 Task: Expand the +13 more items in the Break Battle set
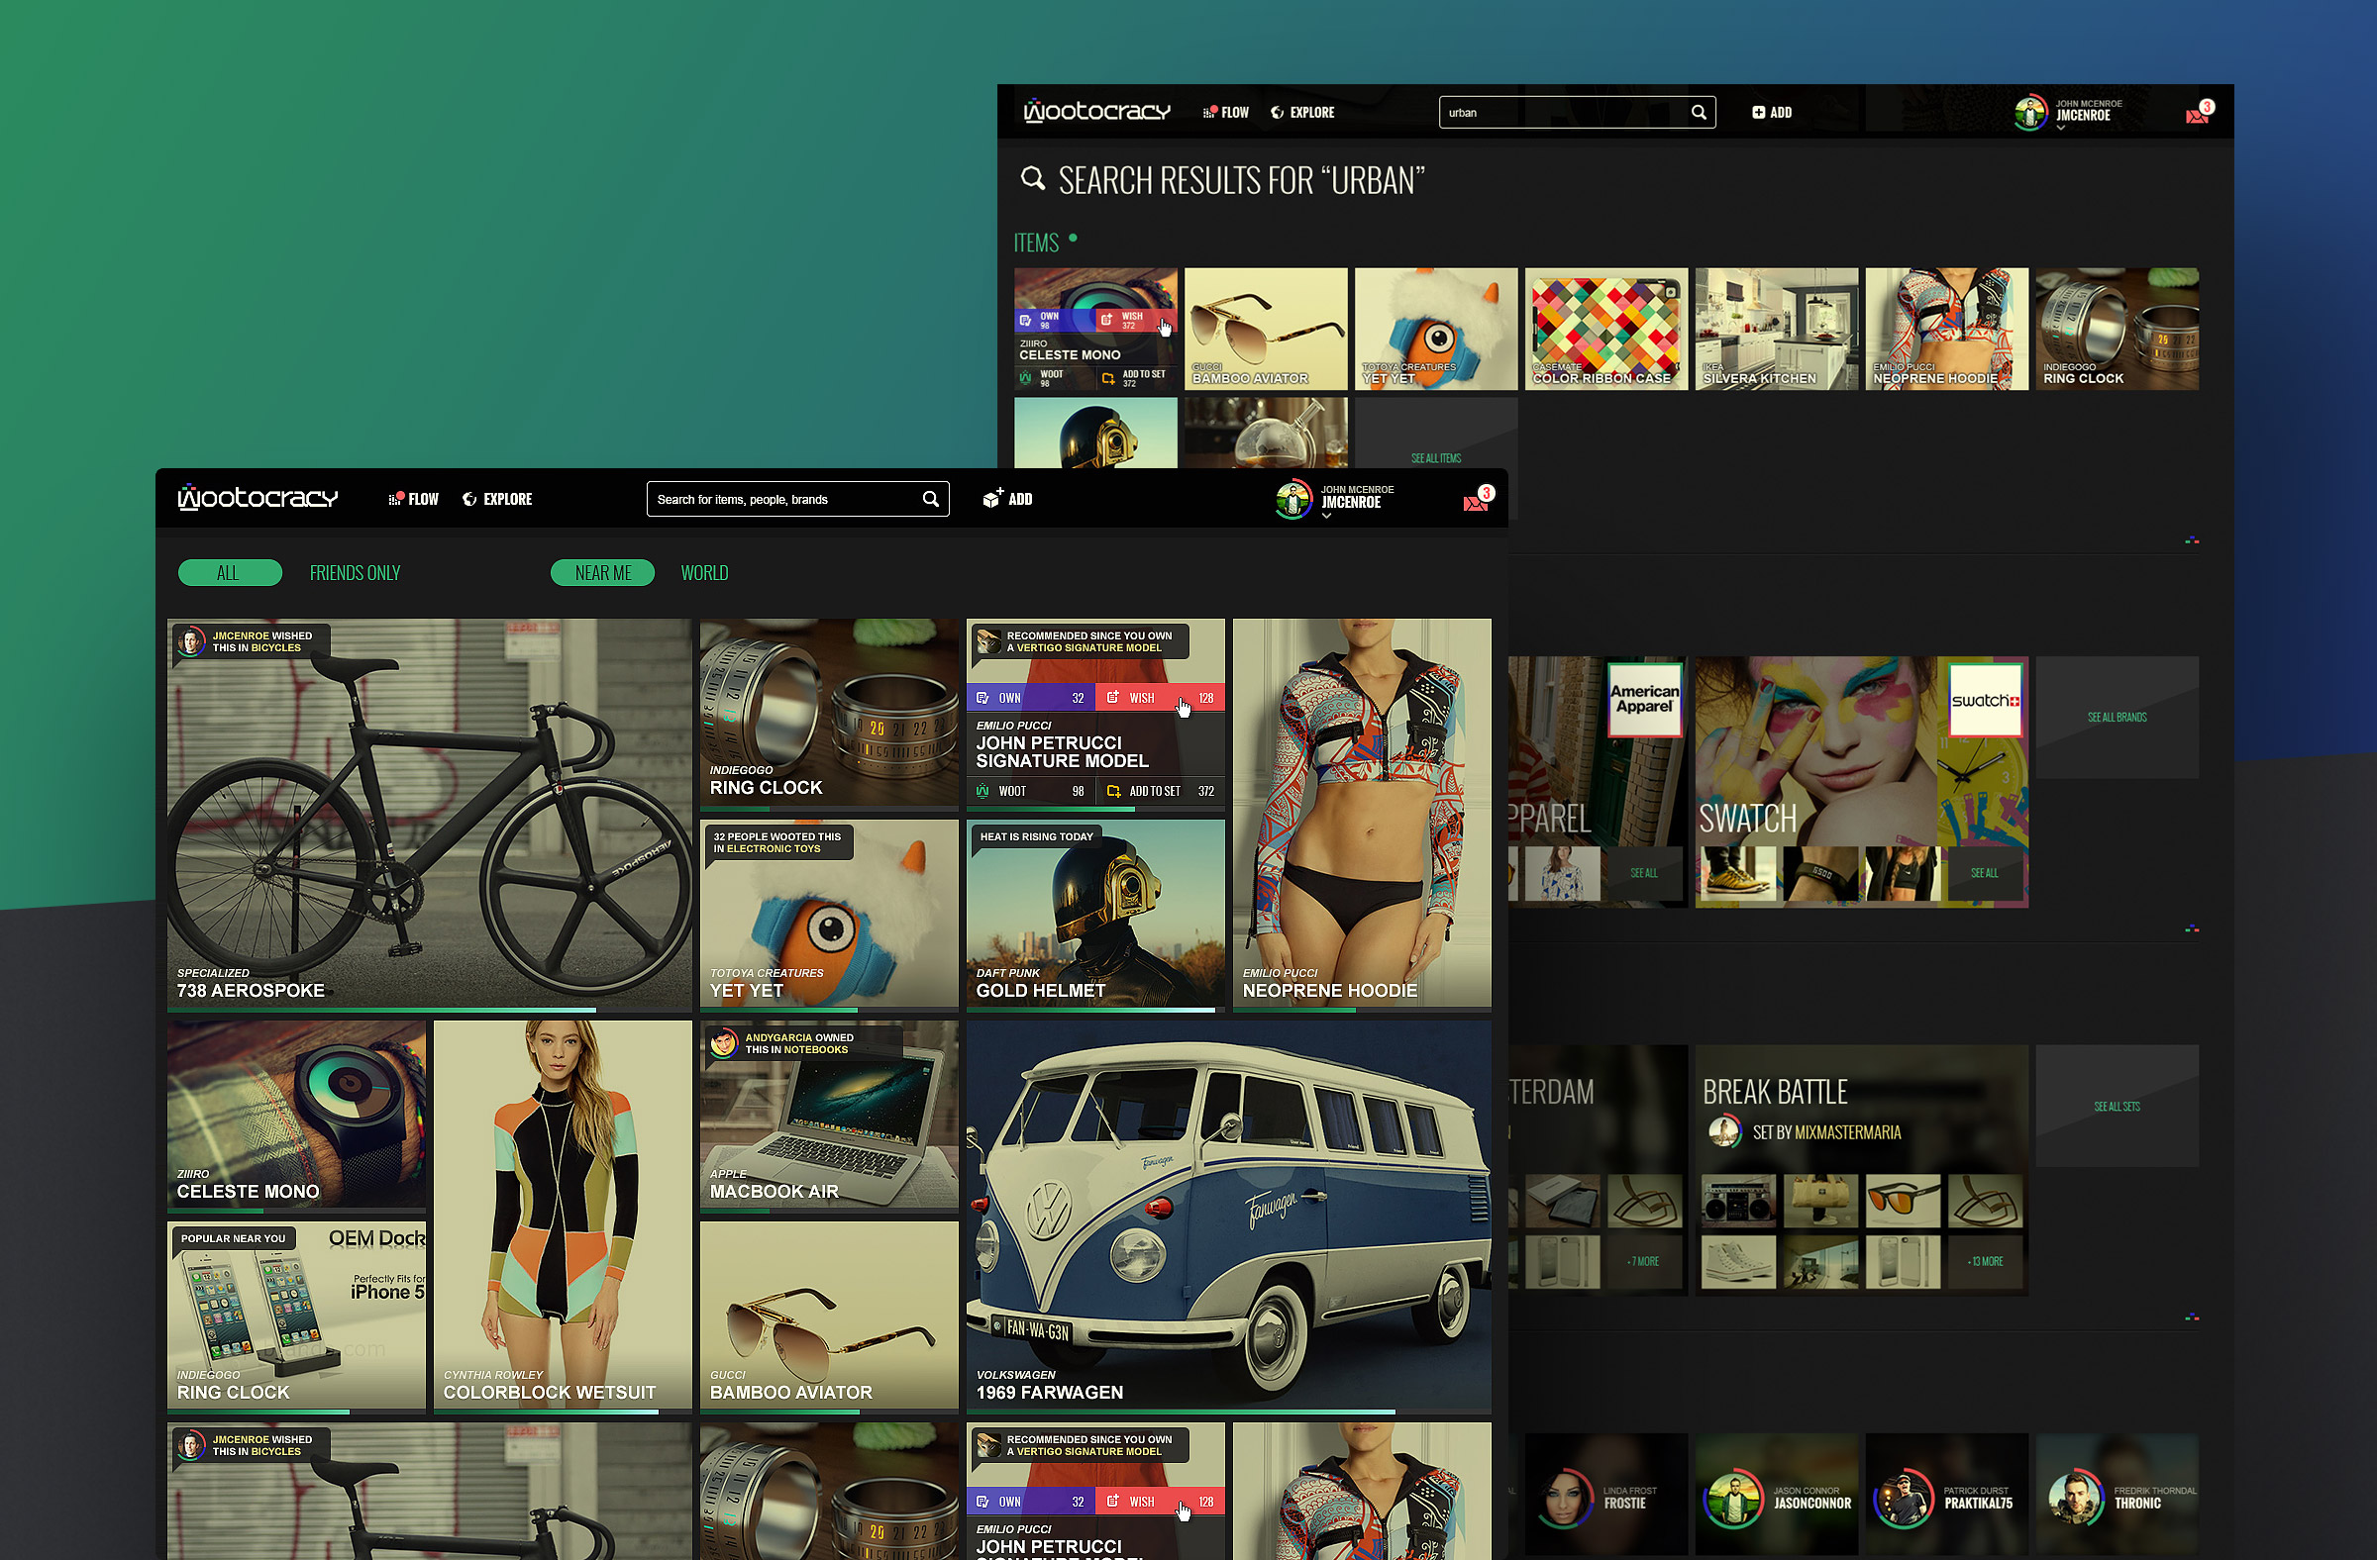pos(1985,1262)
